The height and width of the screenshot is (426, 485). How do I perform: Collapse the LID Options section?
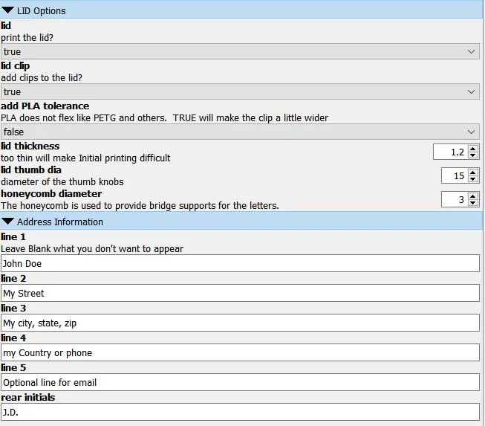[x=8, y=10]
